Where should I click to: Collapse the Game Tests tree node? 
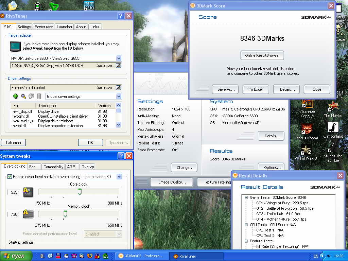246,197
